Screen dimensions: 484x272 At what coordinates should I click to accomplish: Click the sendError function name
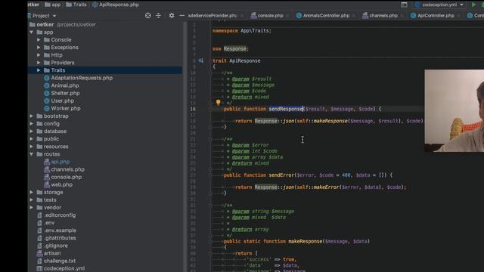click(x=281, y=175)
